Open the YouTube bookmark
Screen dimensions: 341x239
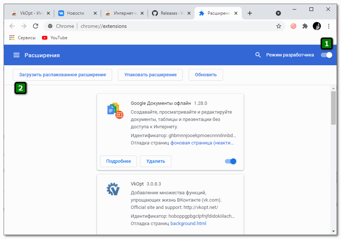pyautogui.click(x=55, y=38)
